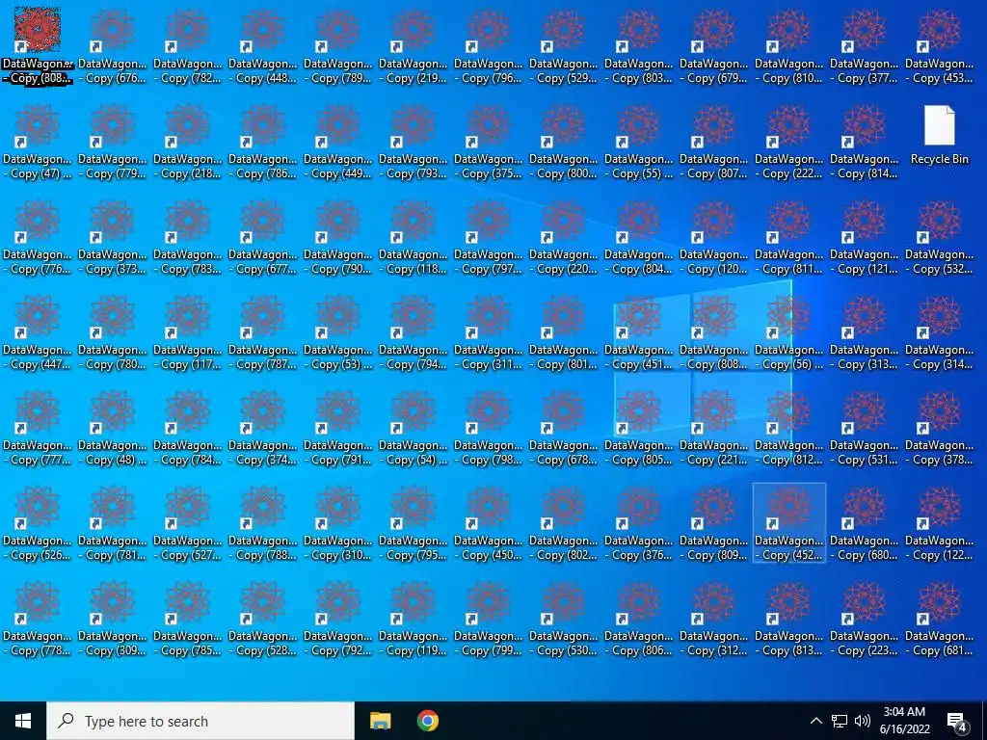987x740 pixels.
Task: Click the DataWagon shortcut Copy (47)
Action: tap(38, 143)
